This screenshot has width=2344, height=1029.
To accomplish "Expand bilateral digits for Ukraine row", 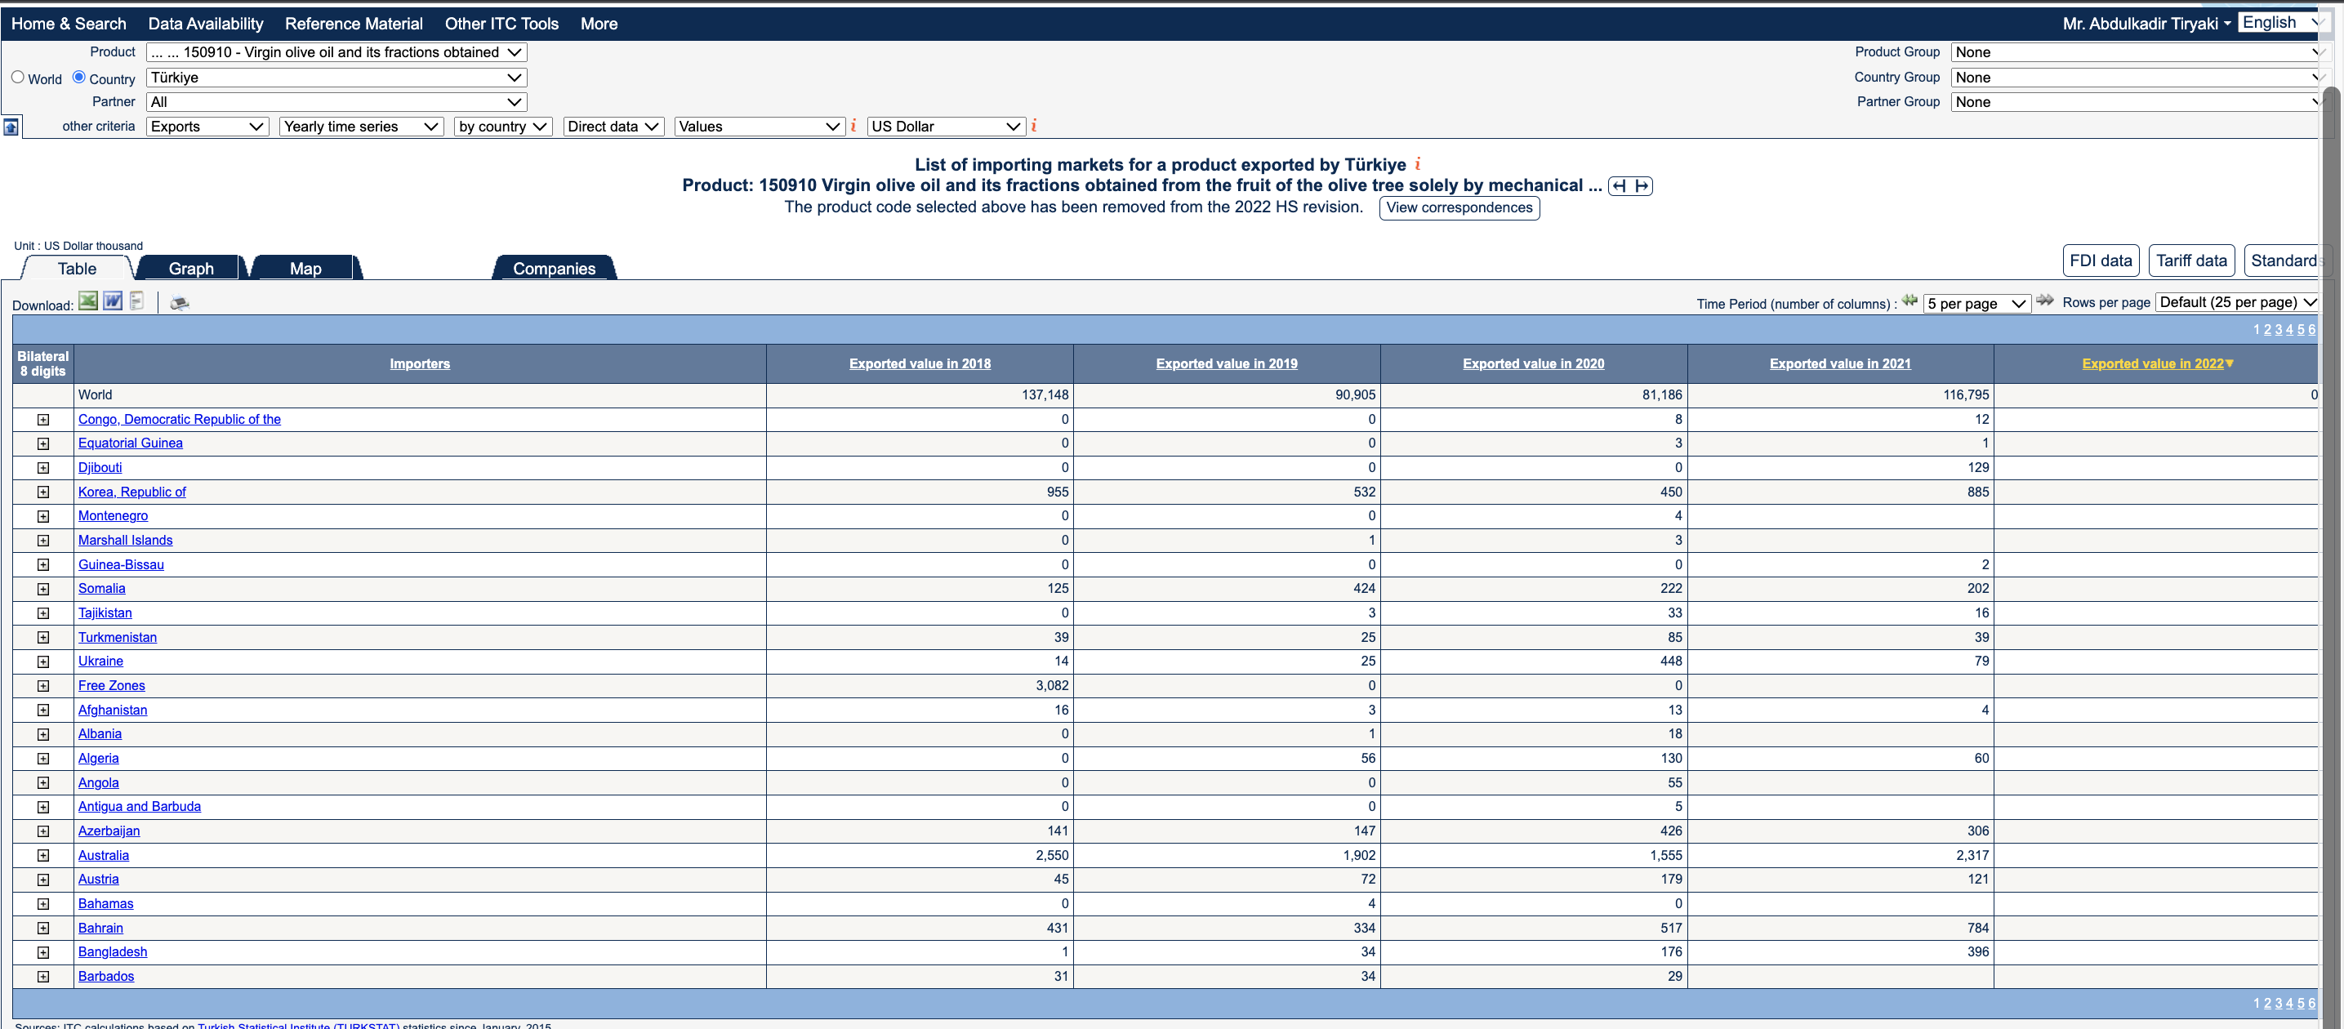I will click(x=42, y=662).
